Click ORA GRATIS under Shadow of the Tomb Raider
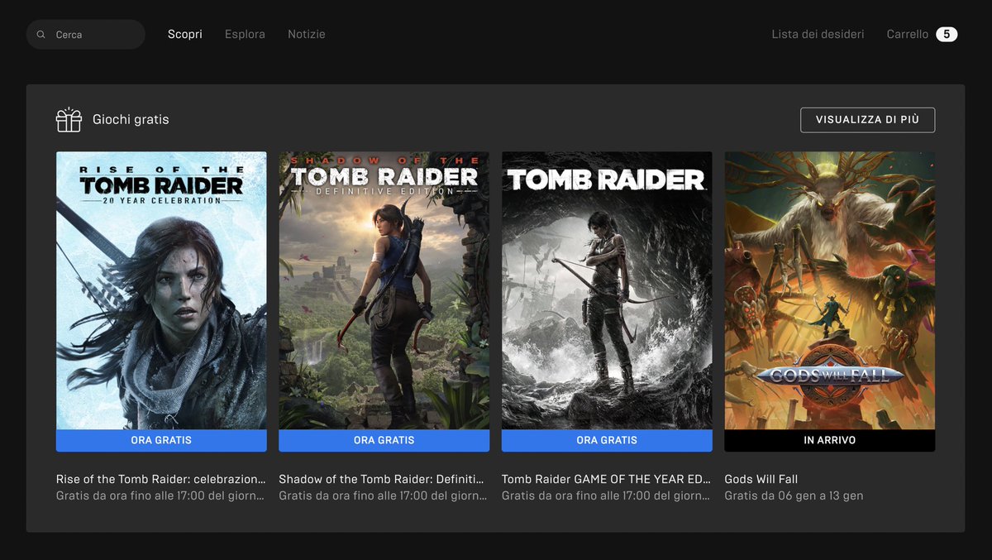Viewport: 992px width, 560px height. (384, 441)
